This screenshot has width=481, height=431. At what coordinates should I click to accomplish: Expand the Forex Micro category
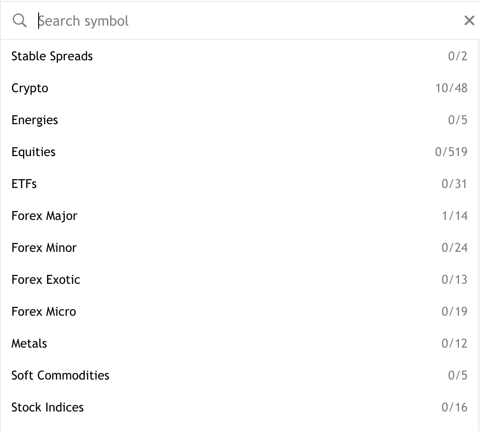coord(43,311)
